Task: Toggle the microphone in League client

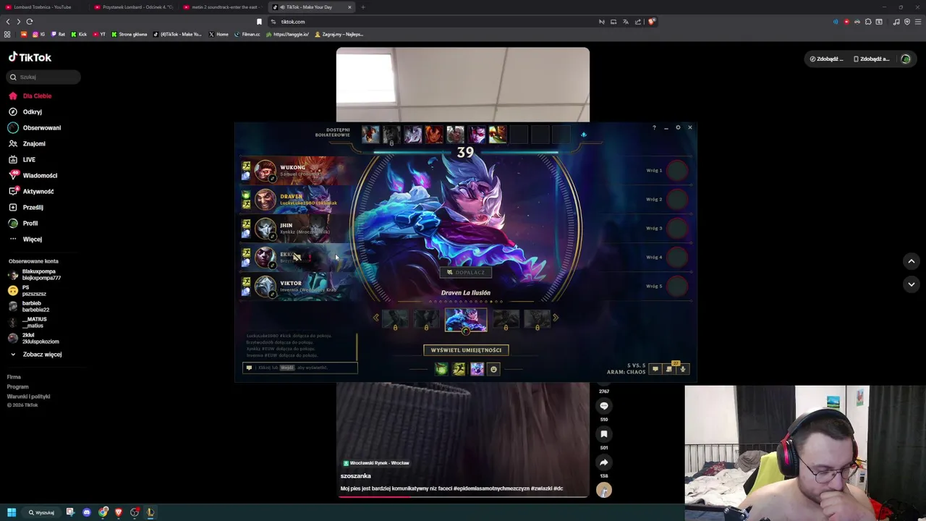Action: (x=683, y=369)
